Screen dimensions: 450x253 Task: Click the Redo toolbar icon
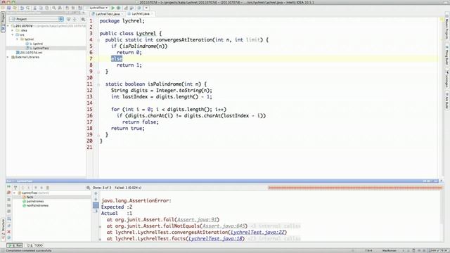(27, 8)
